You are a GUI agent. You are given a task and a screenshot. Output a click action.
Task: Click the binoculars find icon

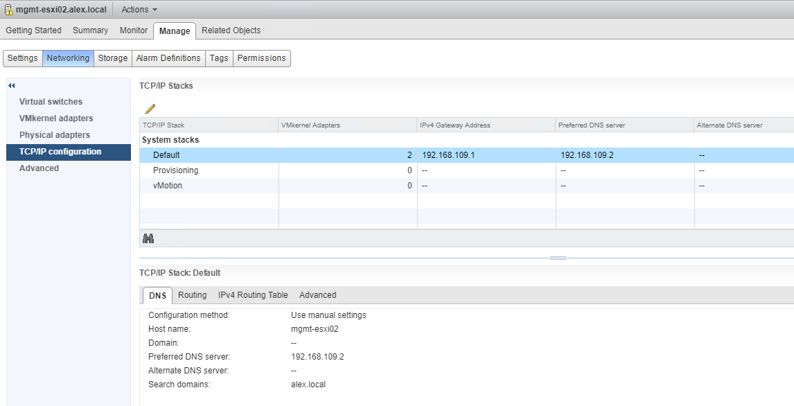click(148, 238)
